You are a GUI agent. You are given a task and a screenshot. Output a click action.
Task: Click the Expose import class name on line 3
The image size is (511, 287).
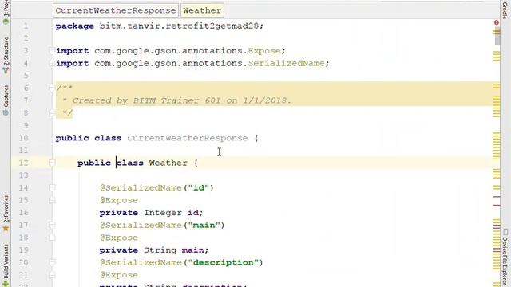coord(264,51)
